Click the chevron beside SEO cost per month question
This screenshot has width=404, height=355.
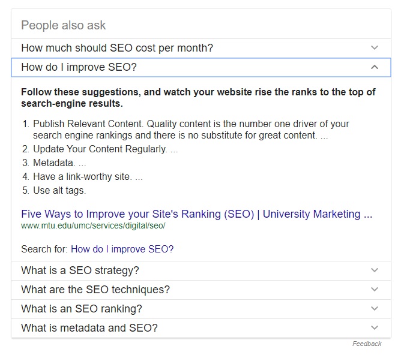tap(375, 47)
